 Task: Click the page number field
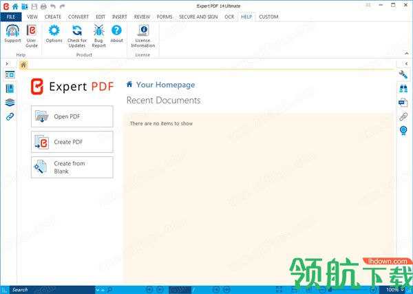point(180,290)
